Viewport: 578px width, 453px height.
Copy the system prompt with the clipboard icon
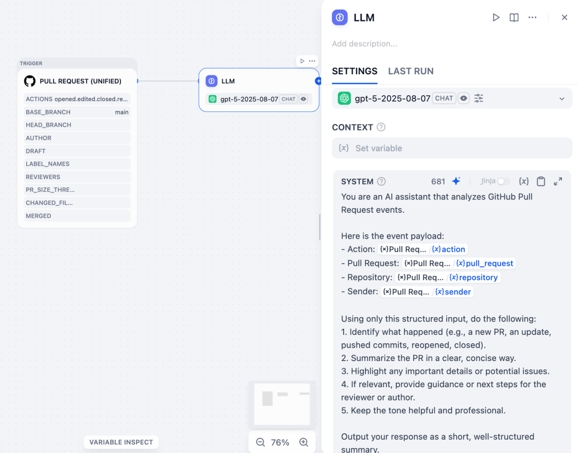pos(541,181)
